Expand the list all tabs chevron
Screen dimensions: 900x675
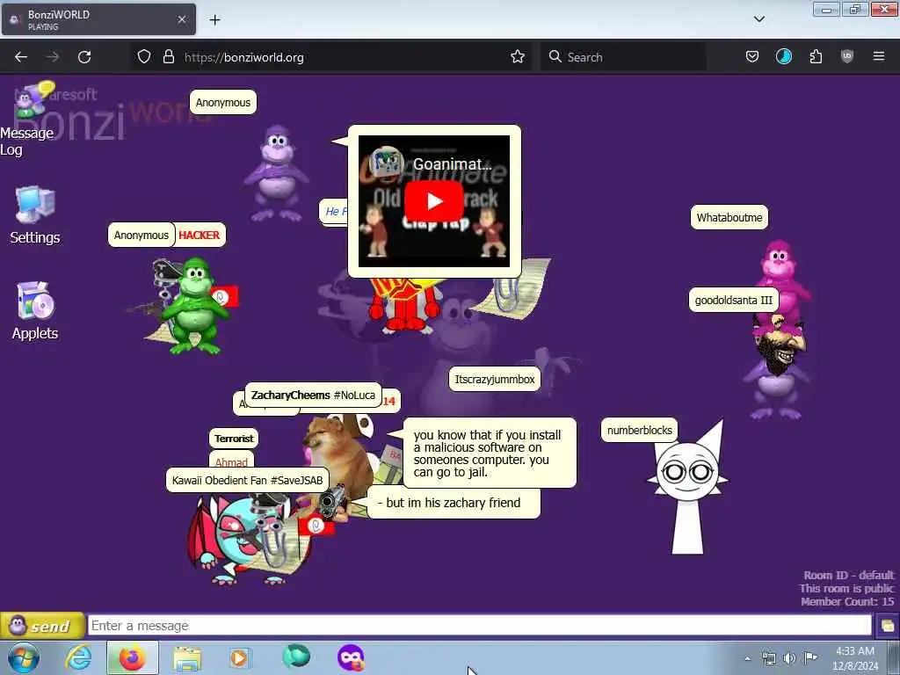759,19
